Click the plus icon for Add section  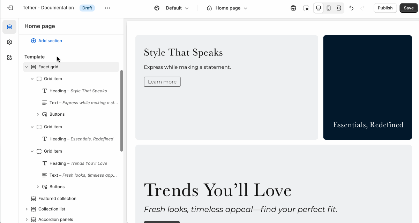coord(33,41)
